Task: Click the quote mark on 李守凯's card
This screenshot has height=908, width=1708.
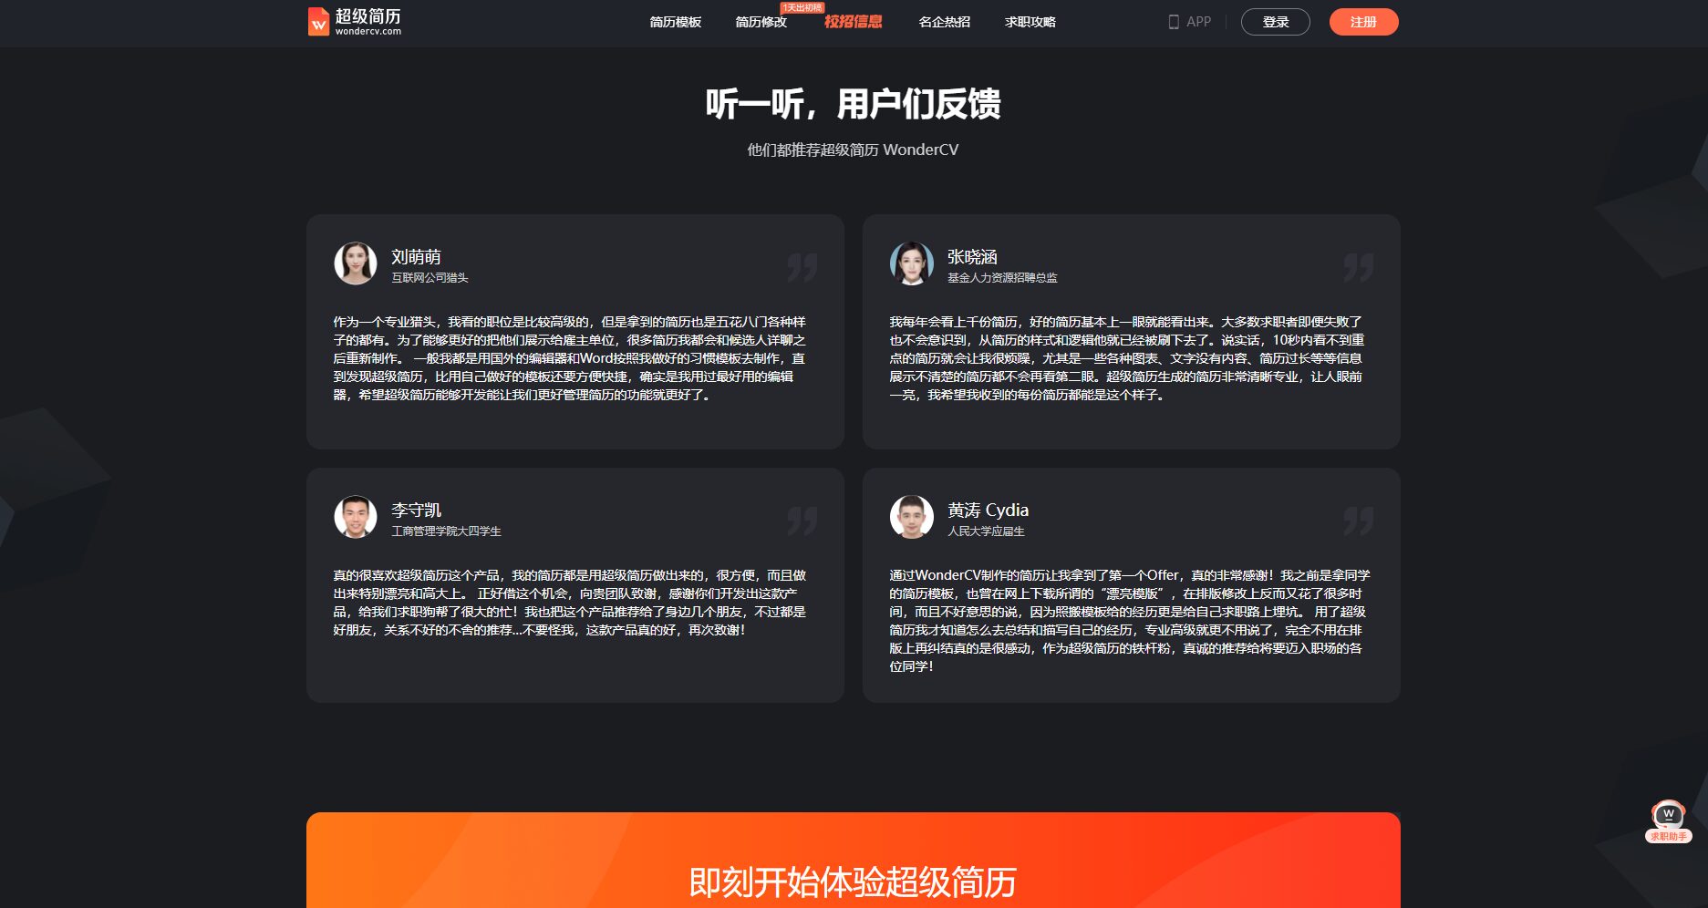Action: coord(802,522)
